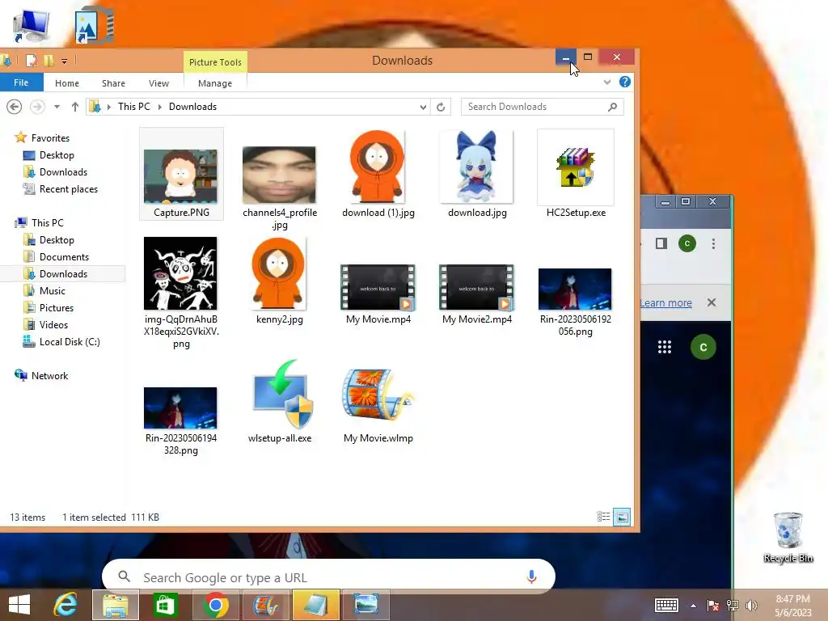The image size is (828, 621).
Task: Open the Manage ribbon tab
Action: (215, 83)
